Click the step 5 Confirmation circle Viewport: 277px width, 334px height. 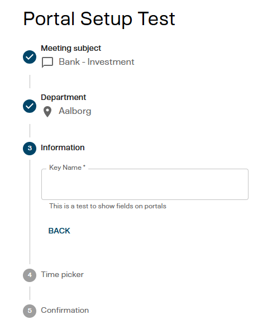[x=30, y=311]
